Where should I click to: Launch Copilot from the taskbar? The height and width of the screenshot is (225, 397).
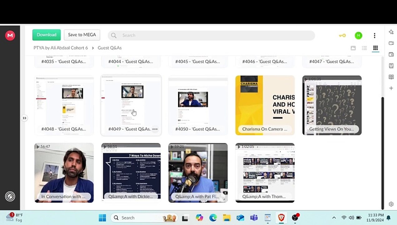[199, 218]
